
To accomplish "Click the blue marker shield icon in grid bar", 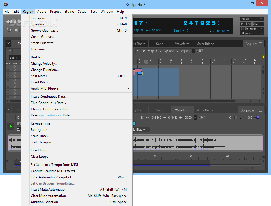I will 258,118.
